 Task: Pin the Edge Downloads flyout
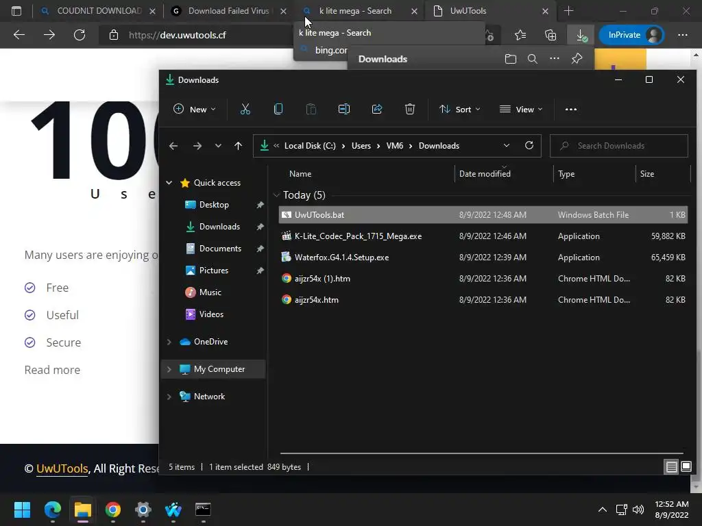(577, 59)
